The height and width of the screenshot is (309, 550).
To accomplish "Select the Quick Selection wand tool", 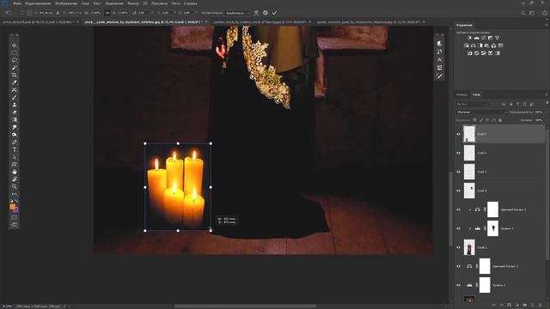I will 14,68.
